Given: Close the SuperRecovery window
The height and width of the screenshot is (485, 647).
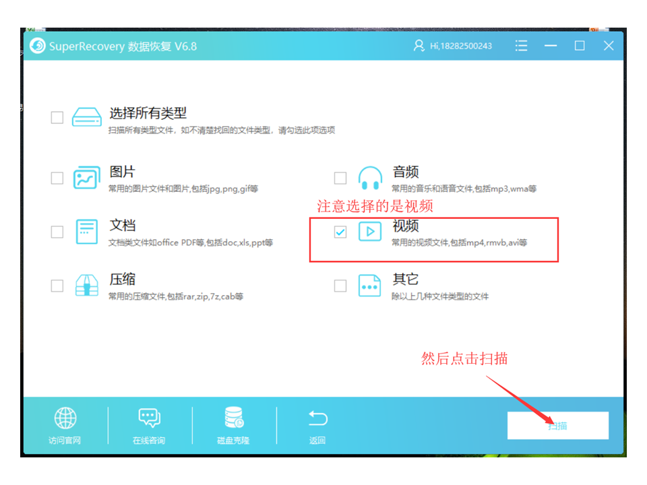Looking at the screenshot, I should point(609,46).
